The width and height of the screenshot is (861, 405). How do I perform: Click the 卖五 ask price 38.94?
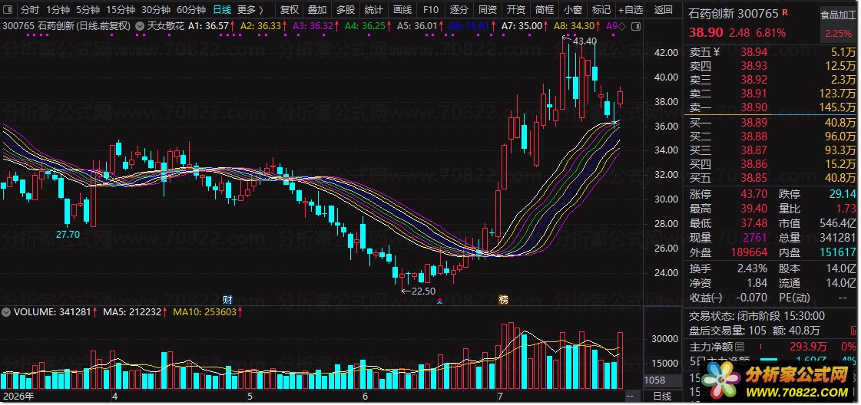click(753, 52)
